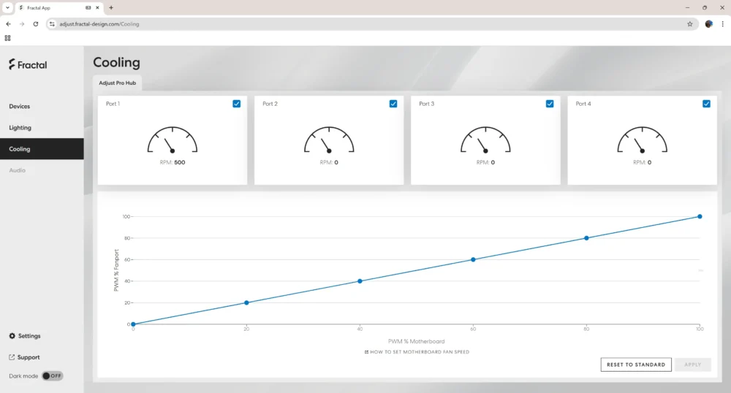Select the curve point at 80 percent
Image resolution: width=731 pixels, height=393 pixels.
pos(586,238)
